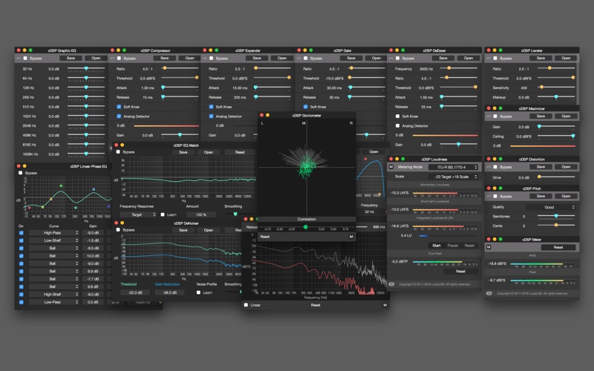Uncheck Soft Knee in the Compressor window
594x371 pixels.
point(119,107)
